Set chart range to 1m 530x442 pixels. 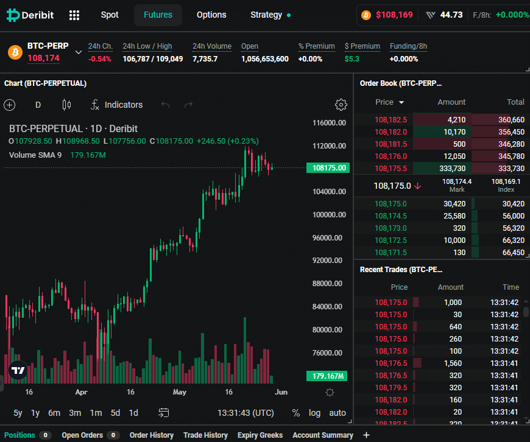[x=96, y=413]
